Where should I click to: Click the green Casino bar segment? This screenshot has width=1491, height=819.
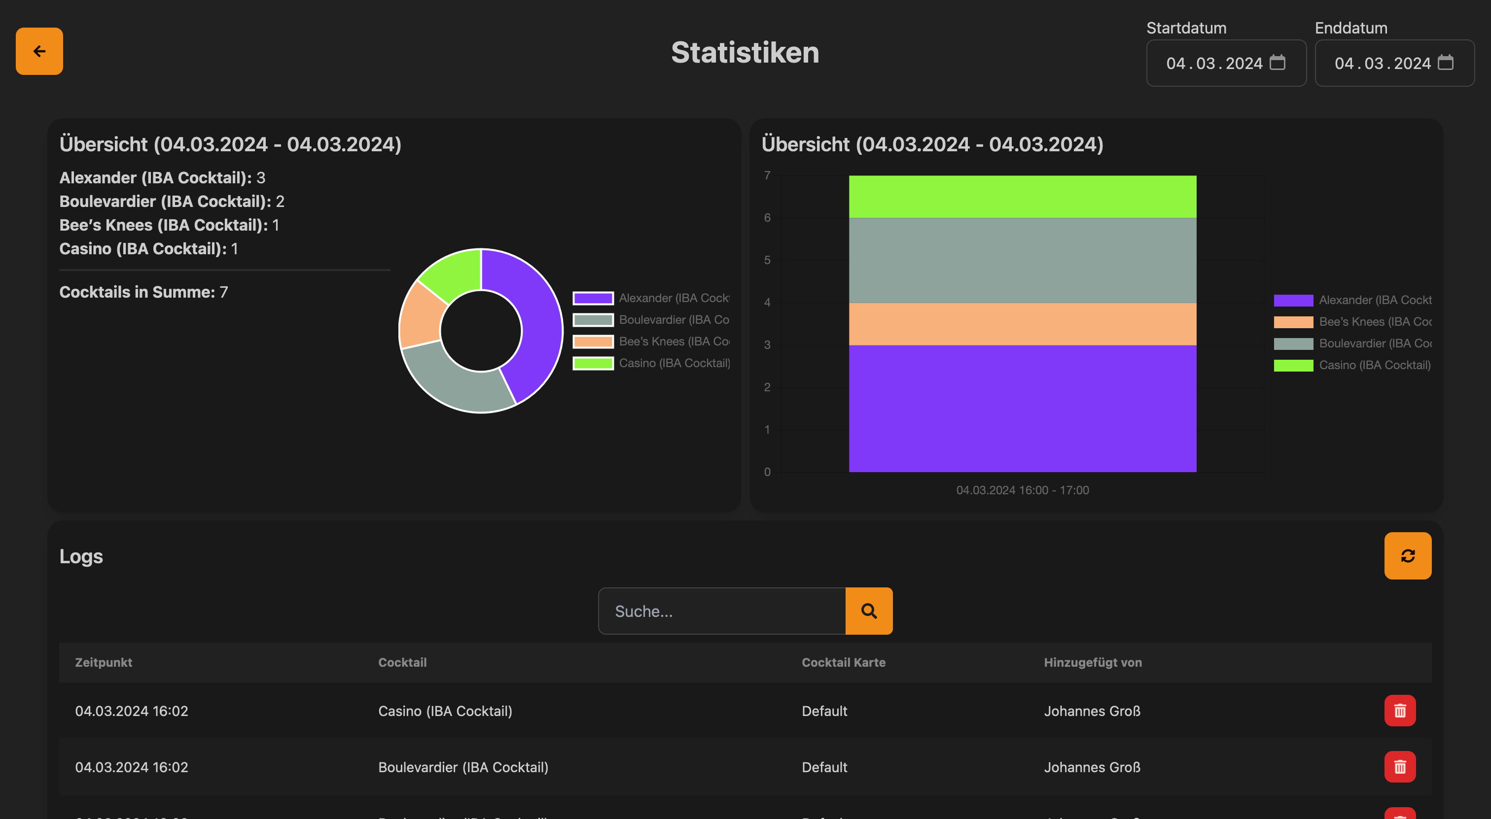point(1022,197)
